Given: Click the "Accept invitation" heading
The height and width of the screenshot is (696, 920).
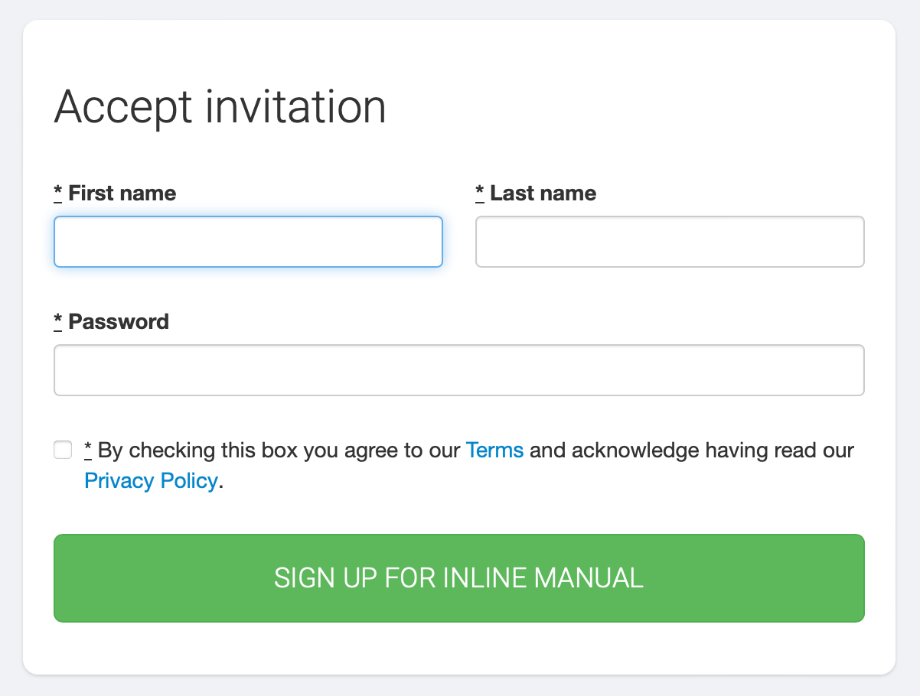Looking at the screenshot, I should coord(220,106).
